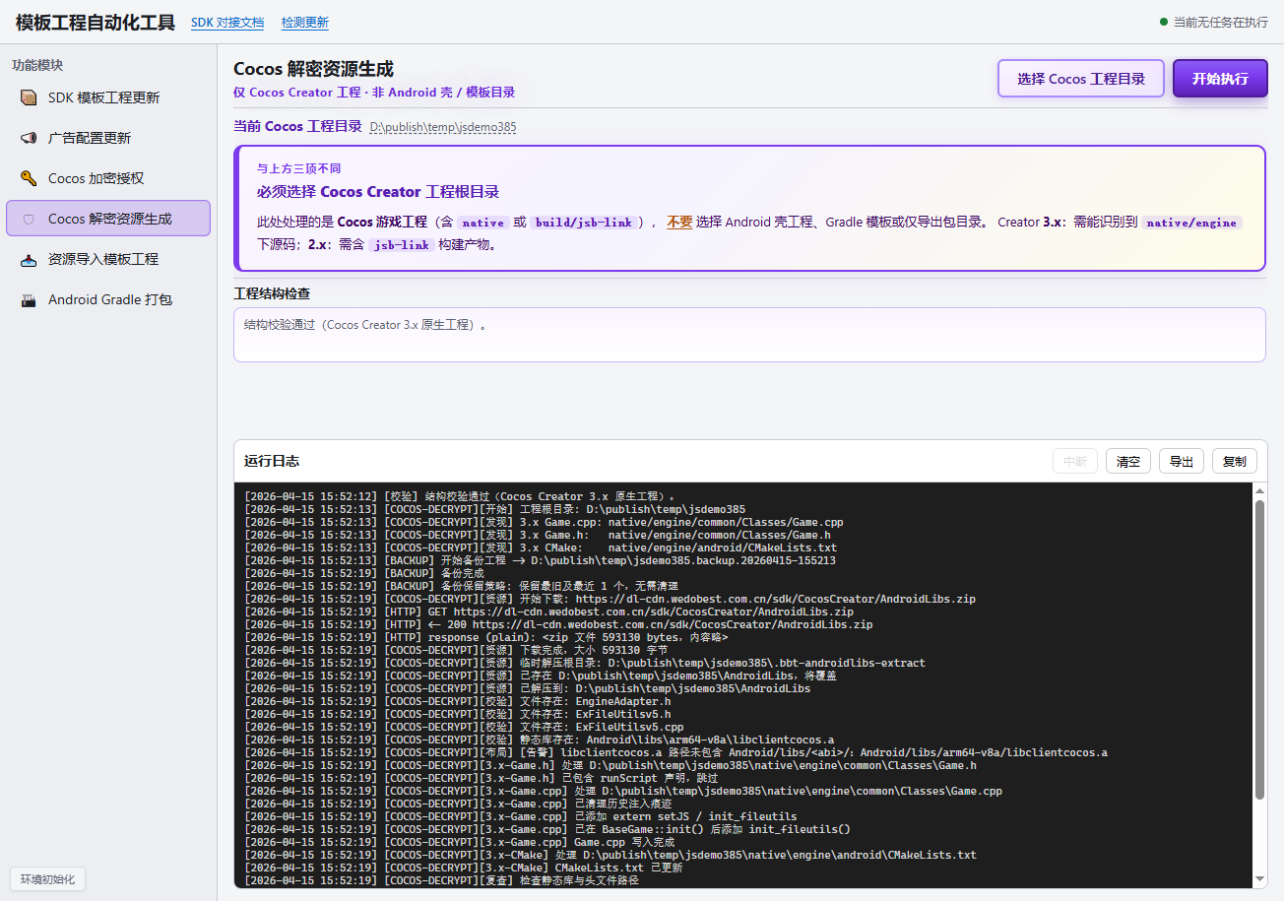Image resolution: width=1284 pixels, height=901 pixels.
Task: Click the '与上方三项不同' notice label
Action: click(299, 168)
